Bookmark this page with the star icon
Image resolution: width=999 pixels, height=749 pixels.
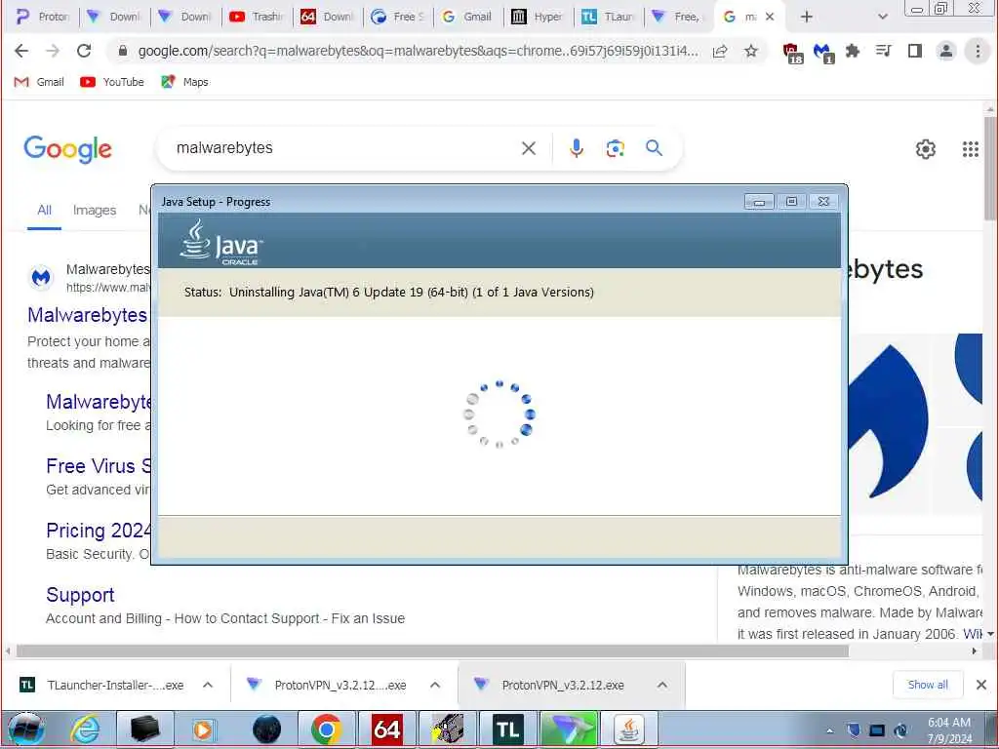751,51
